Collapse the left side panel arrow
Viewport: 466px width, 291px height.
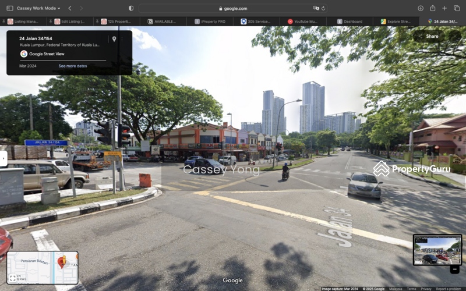pos(3,158)
